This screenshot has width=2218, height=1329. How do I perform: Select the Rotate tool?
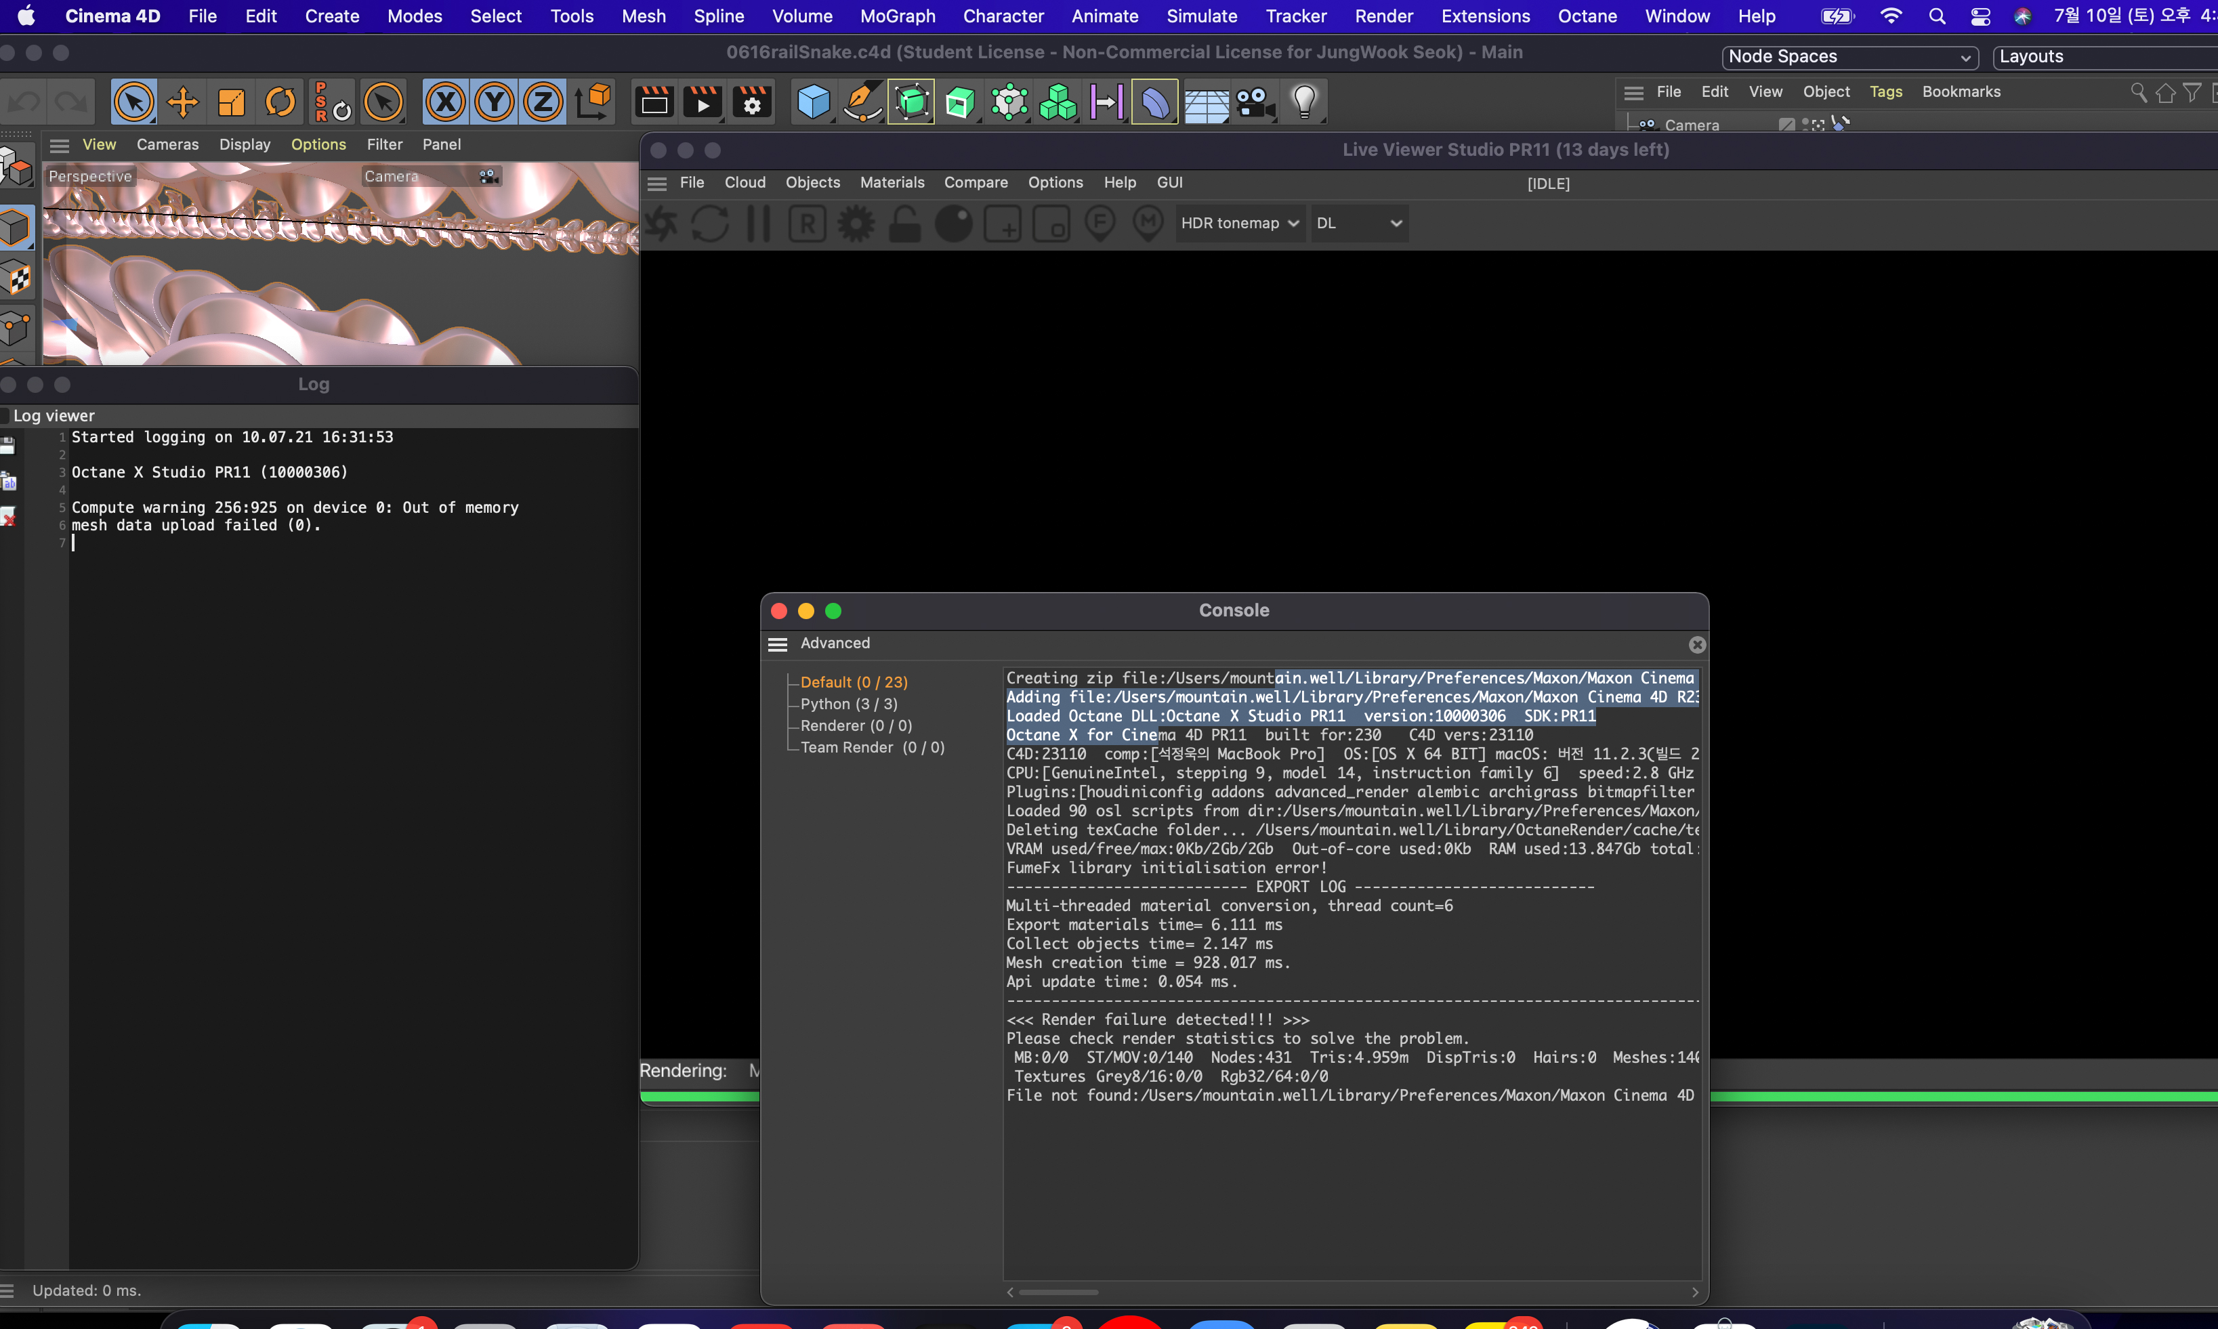[x=280, y=102]
